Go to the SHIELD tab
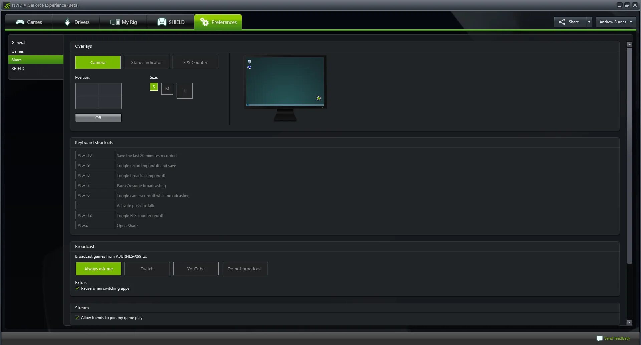This screenshot has height=345, width=641. (x=171, y=22)
